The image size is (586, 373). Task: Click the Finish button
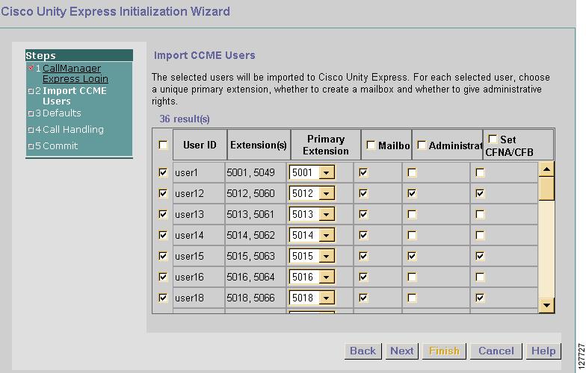point(444,351)
